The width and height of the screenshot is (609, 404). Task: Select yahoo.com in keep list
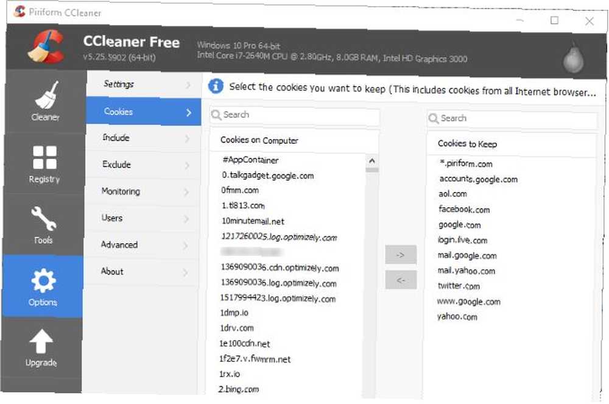tap(457, 317)
